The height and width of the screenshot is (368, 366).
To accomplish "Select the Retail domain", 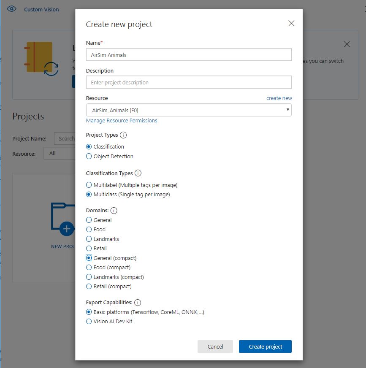I will (x=89, y=248).
